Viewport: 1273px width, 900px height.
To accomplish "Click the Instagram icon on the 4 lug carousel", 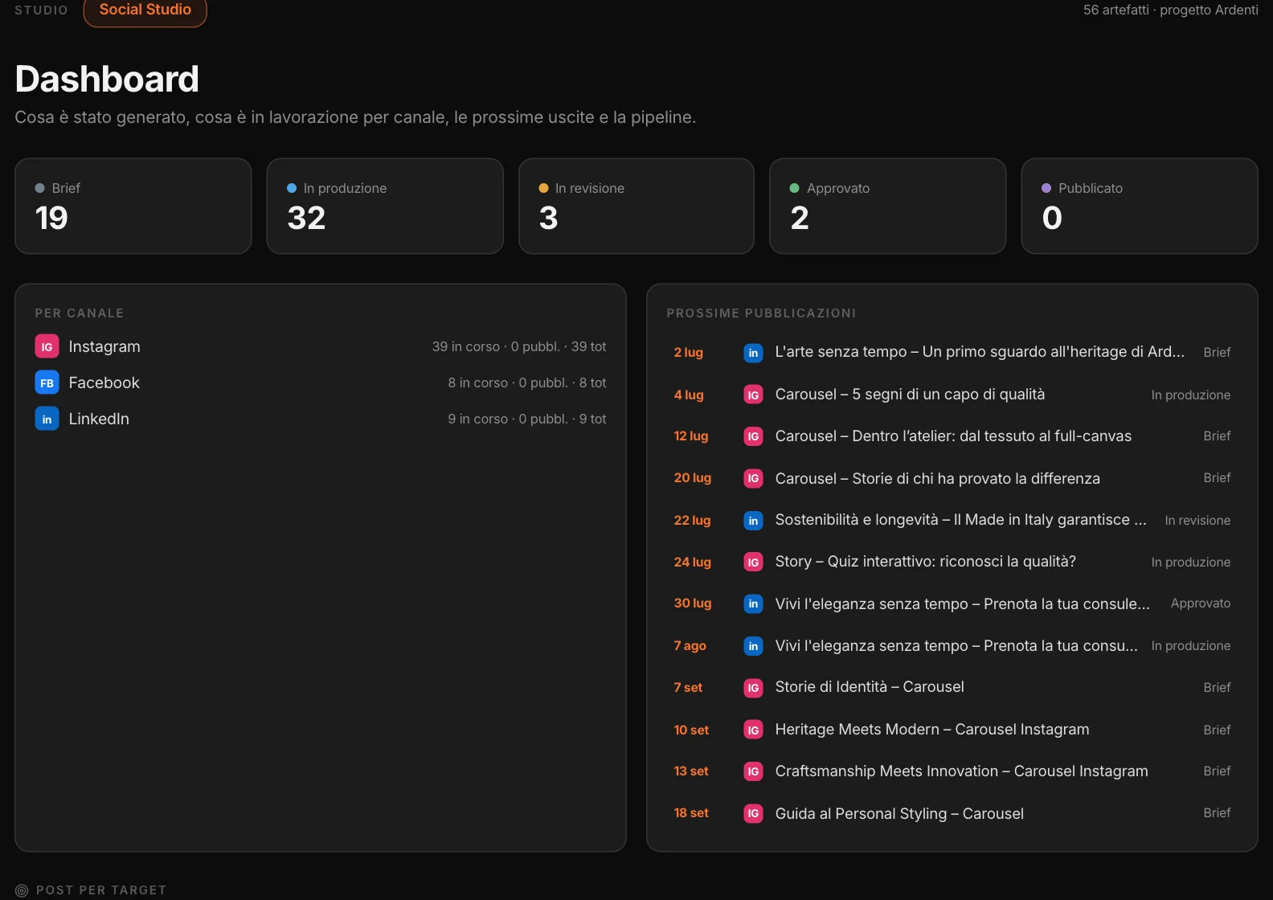I will pyautogui.click(x=753, y=395).
